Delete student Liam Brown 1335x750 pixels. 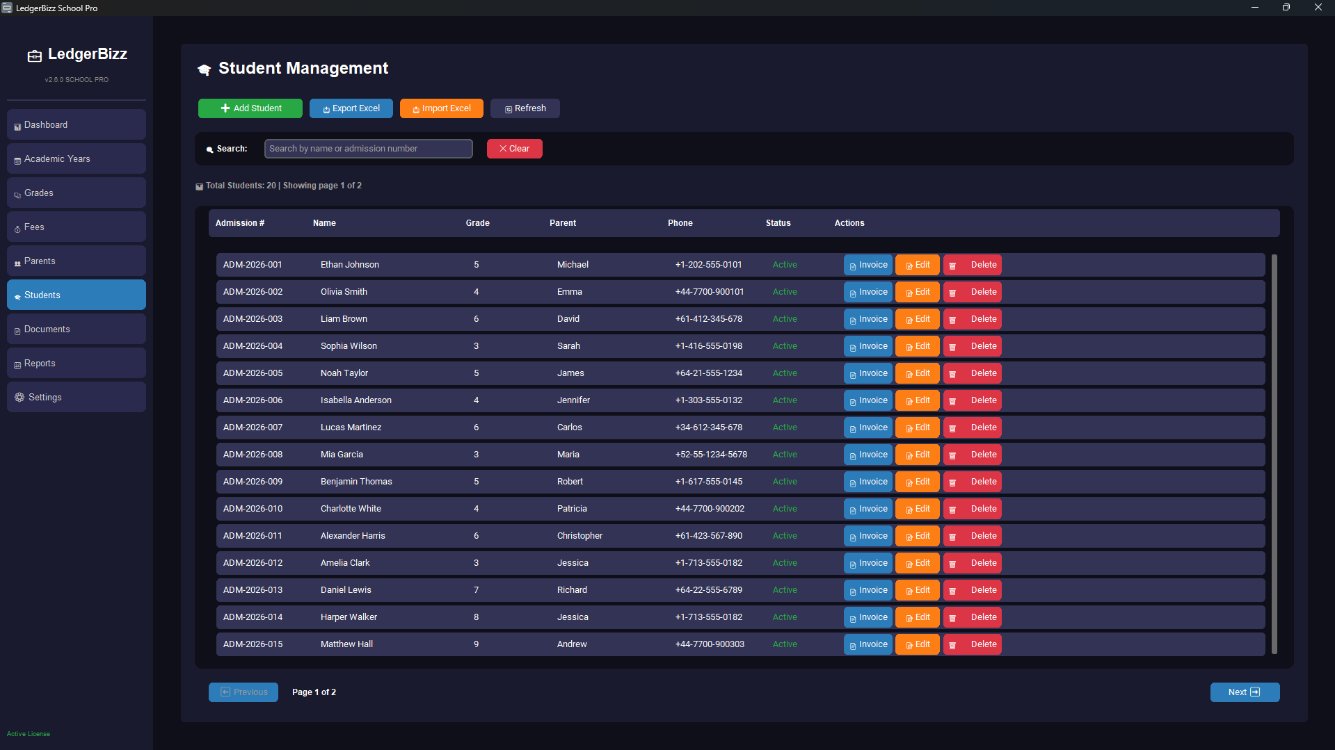(973, 319)
